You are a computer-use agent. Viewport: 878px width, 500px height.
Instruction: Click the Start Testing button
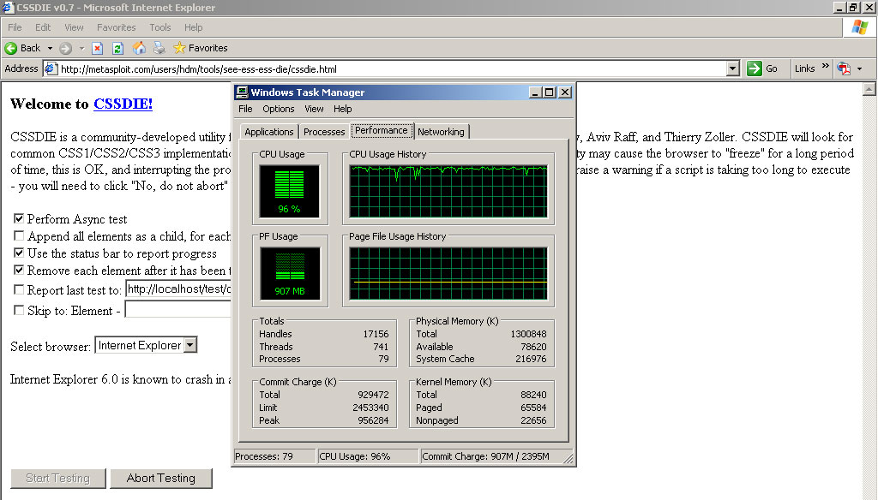tap(57, 479)
